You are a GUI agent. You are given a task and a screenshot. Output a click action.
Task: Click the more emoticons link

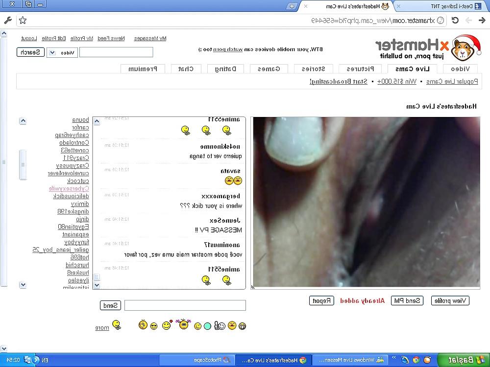pos(102,328)
